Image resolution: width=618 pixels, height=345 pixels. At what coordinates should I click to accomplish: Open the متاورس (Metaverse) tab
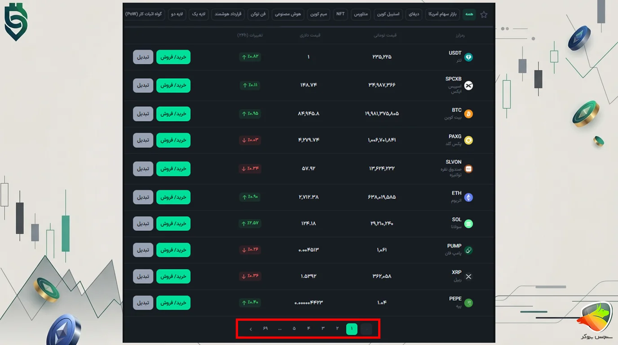click(361, 14)
